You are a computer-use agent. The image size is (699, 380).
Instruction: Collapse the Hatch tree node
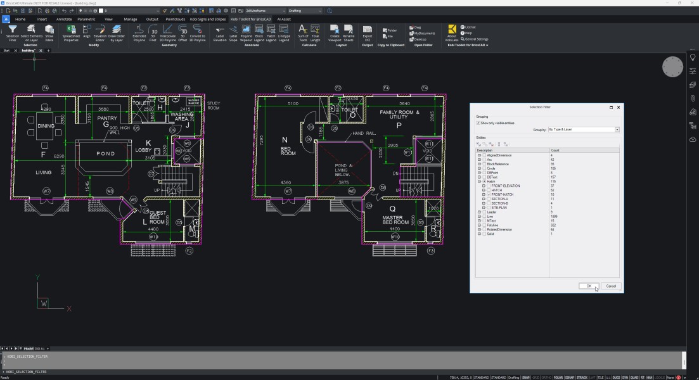479,181
